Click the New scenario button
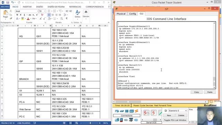 [x=169, y=115]
